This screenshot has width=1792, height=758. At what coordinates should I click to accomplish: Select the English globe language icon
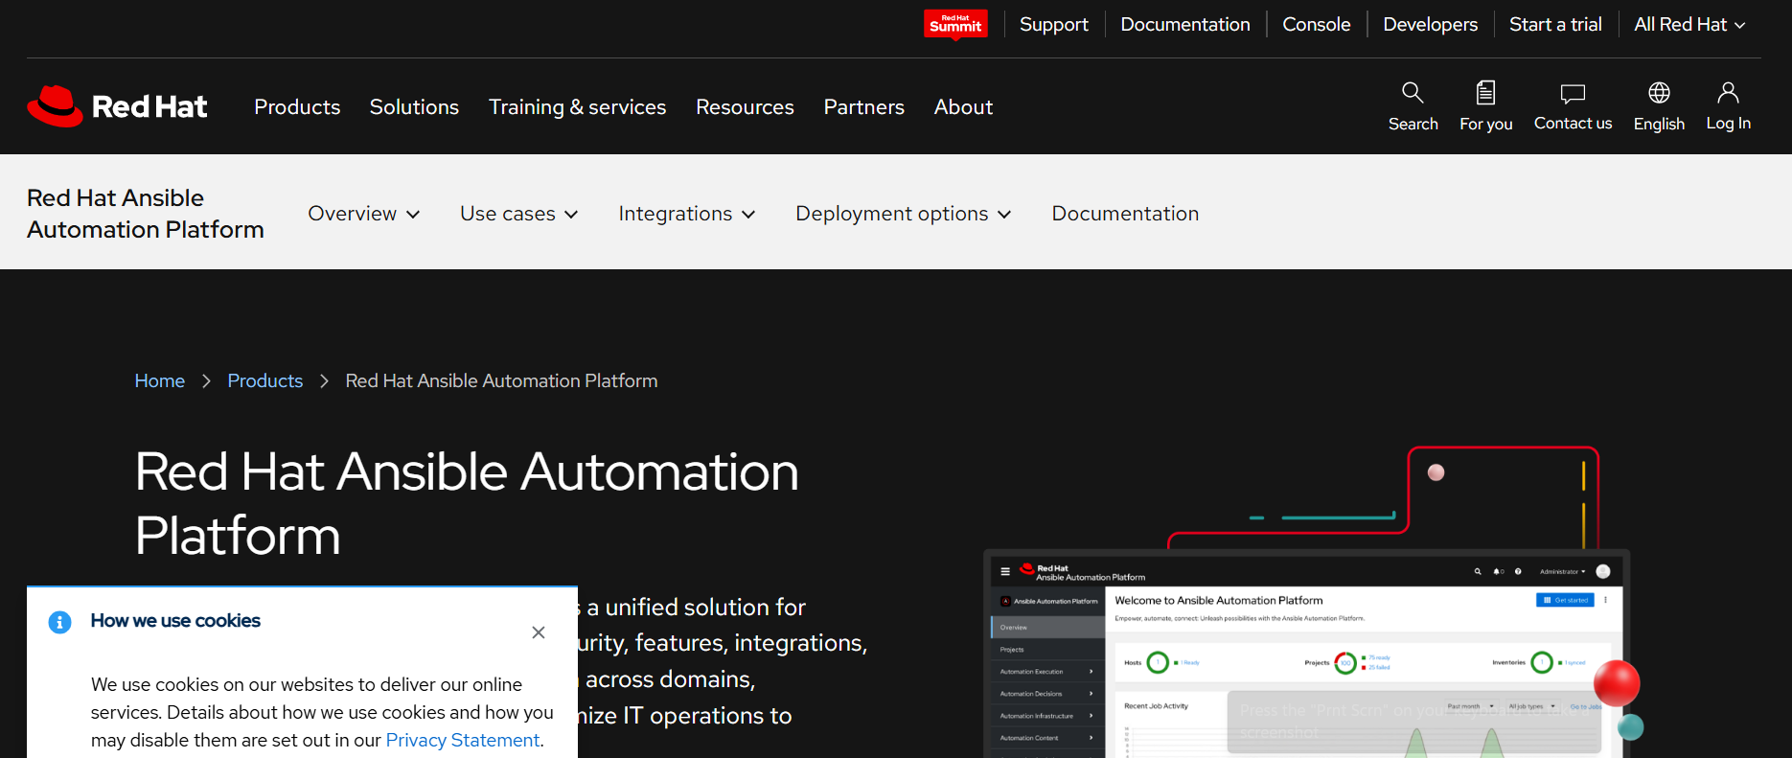1659,93
